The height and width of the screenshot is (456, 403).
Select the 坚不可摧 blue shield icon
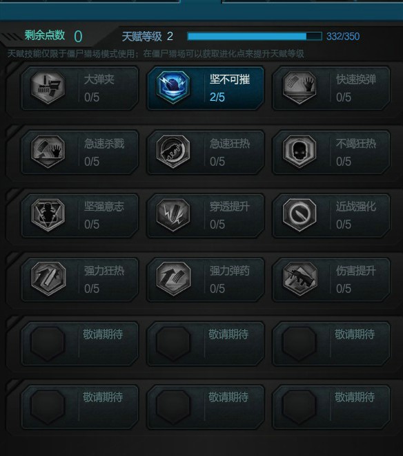pos(173,87)
